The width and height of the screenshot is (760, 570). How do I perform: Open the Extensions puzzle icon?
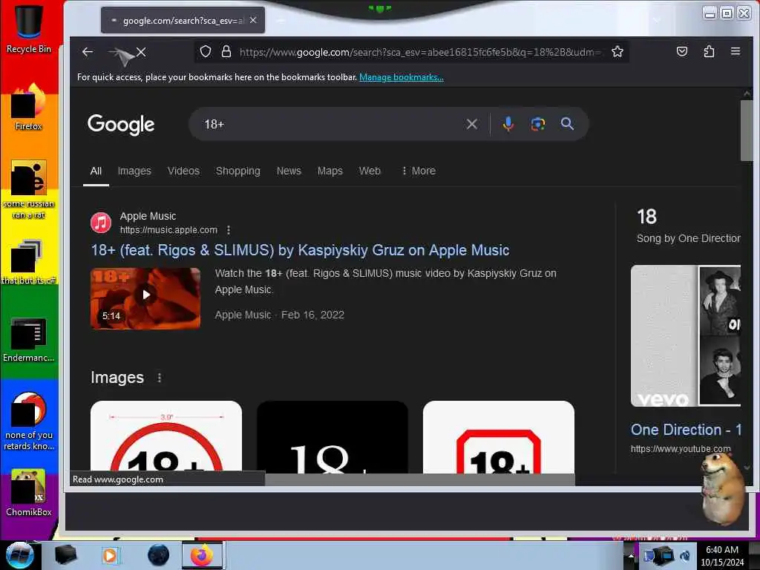click(x=709, y=51)
